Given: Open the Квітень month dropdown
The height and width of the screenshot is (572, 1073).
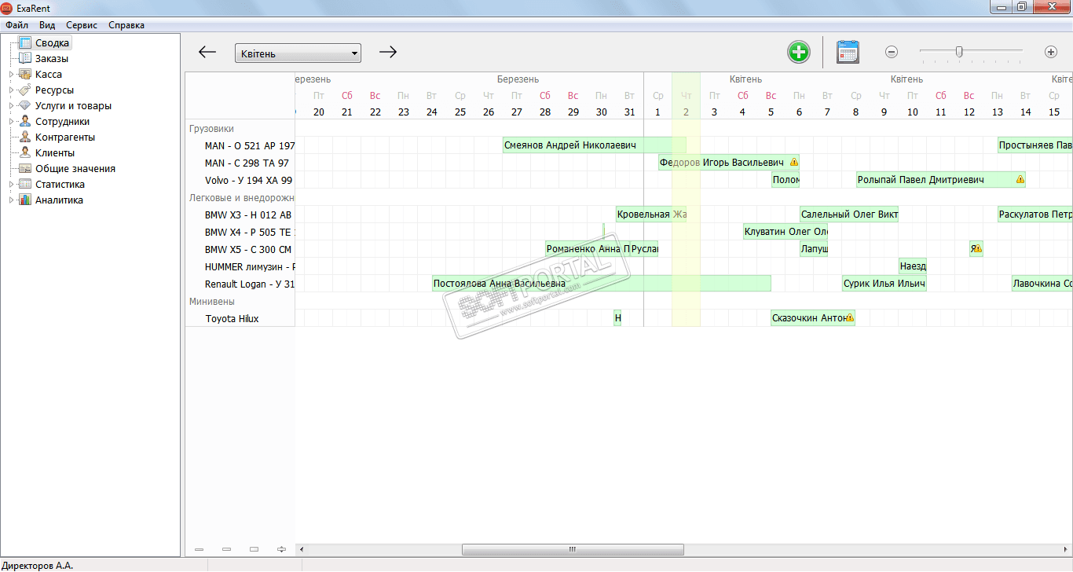Looking at the screenshot, I should (x=298, y=53).
